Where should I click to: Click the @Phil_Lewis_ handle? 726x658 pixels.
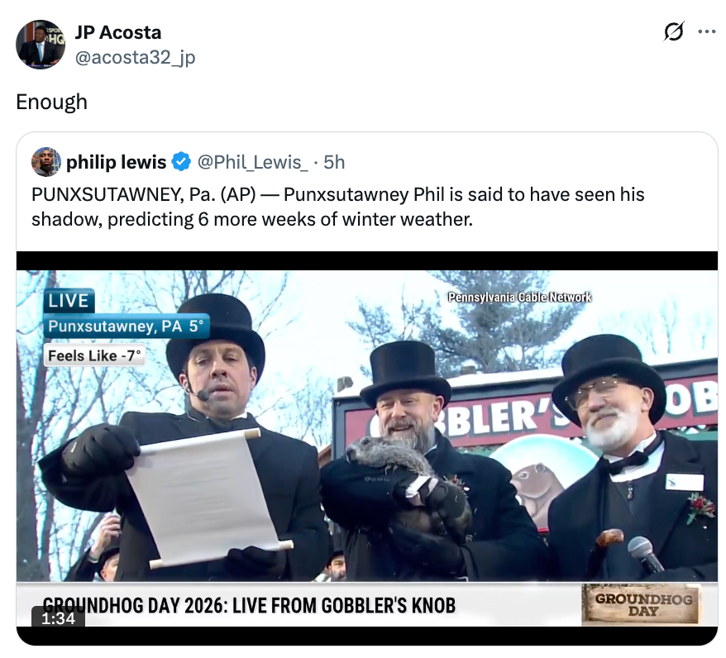click(x=253, y=162)
